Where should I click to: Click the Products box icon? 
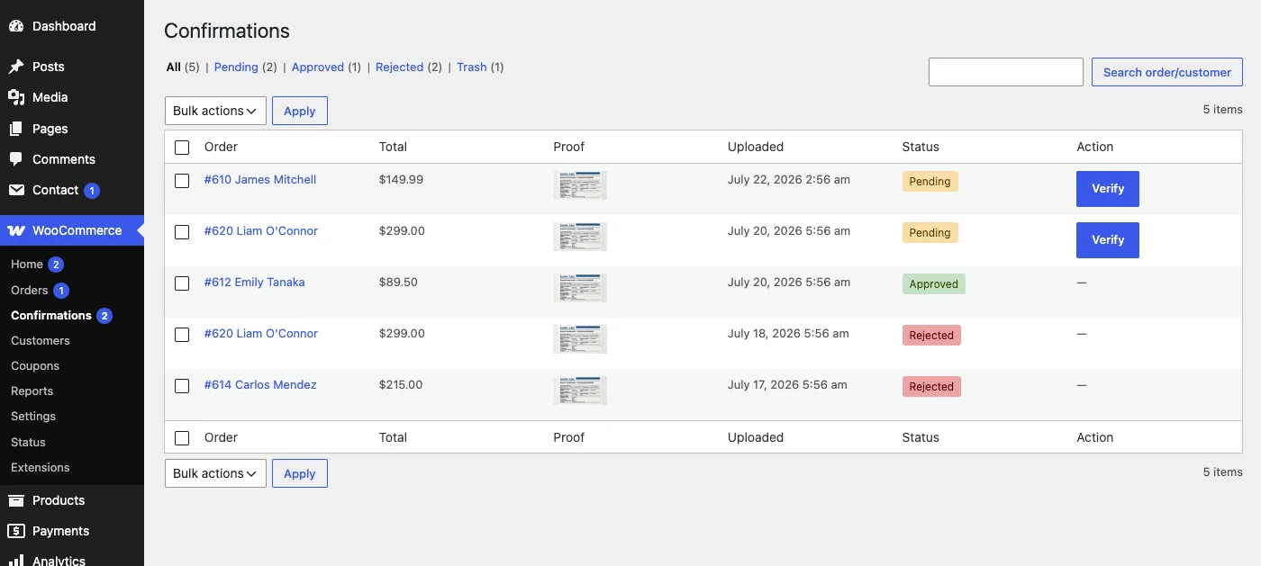(16, 500)
